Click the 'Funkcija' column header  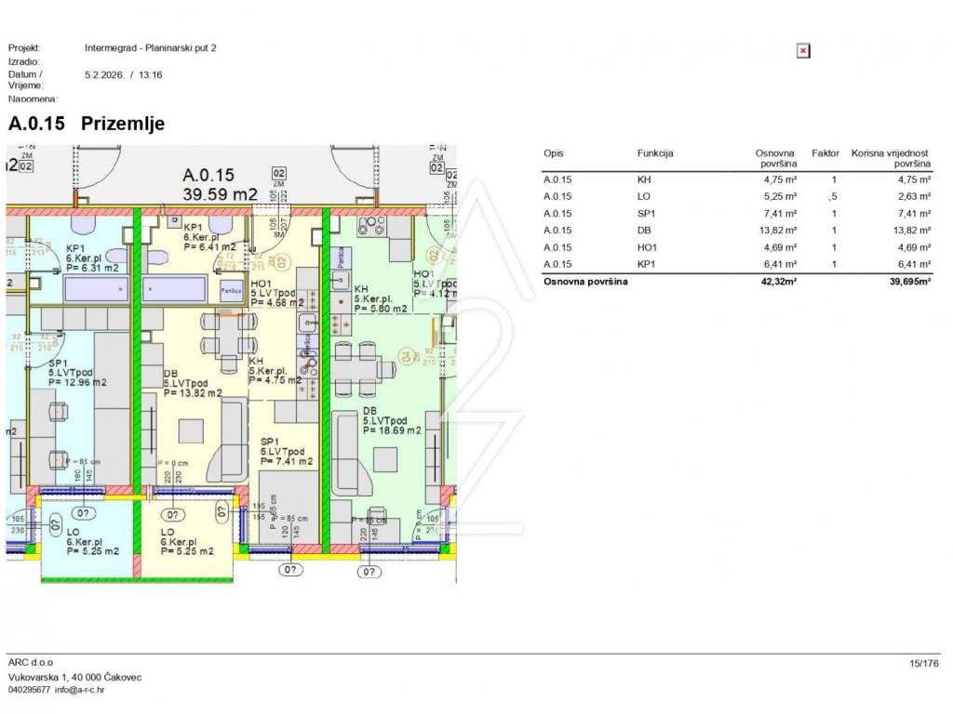click(655, 153)
